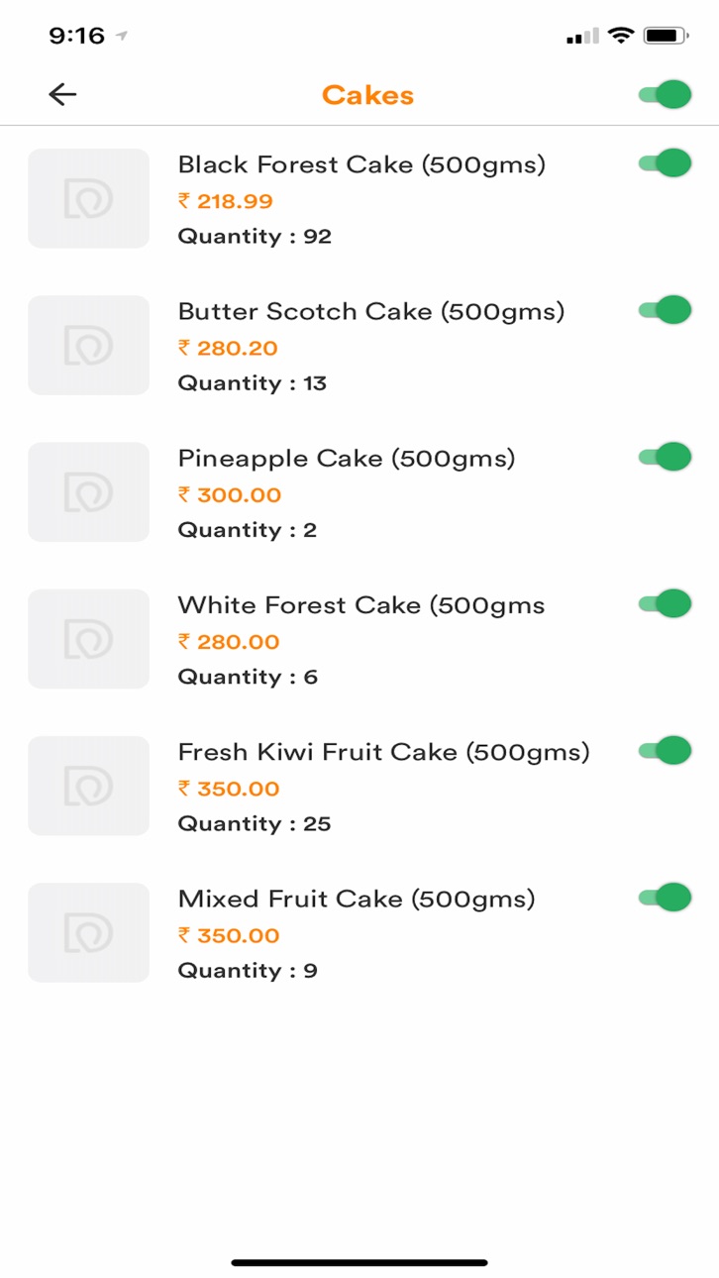This screenshot has height=1278, width=719.
Task: Select the Pineapple Cake image placeholder
Action: click(88, 491)
